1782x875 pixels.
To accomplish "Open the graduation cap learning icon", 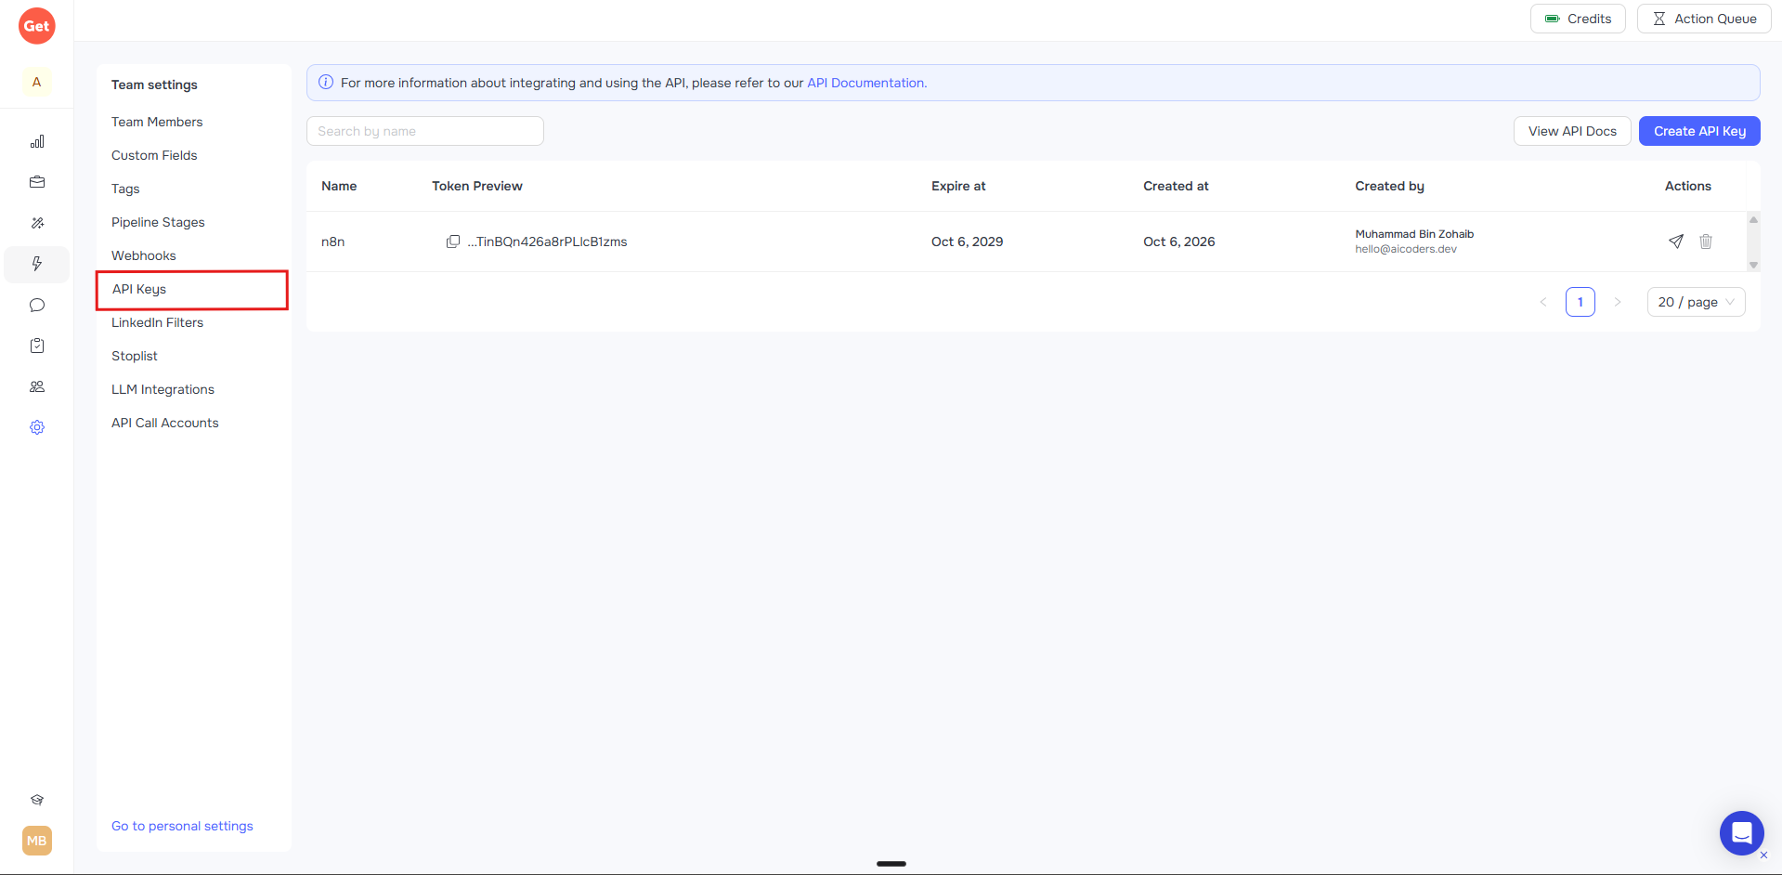I will pyautogui.click(x=37, y=800).
